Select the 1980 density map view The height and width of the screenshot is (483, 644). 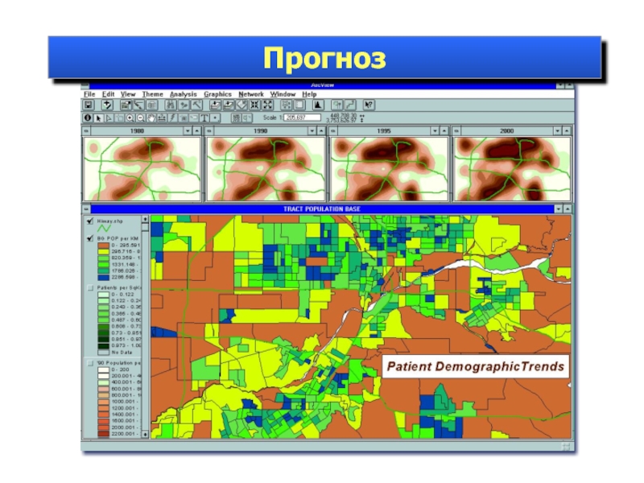point(142,169)
